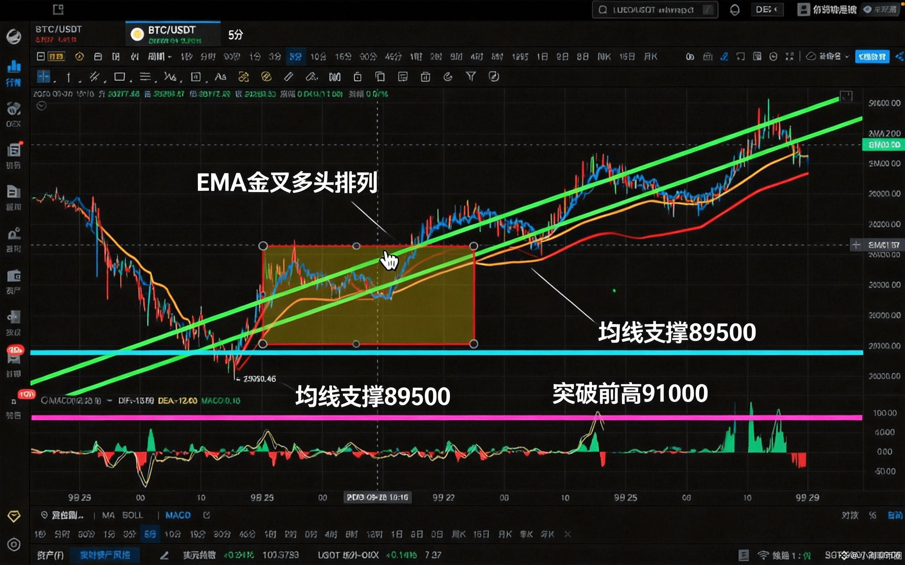
Task: Enable the BOLL indicator
Action: [132, 515]
